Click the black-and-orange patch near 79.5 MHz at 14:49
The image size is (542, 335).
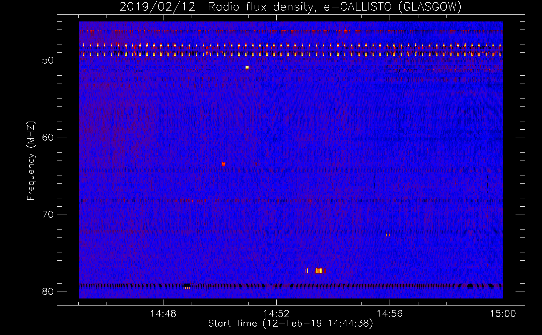click(x=187, y=286)
